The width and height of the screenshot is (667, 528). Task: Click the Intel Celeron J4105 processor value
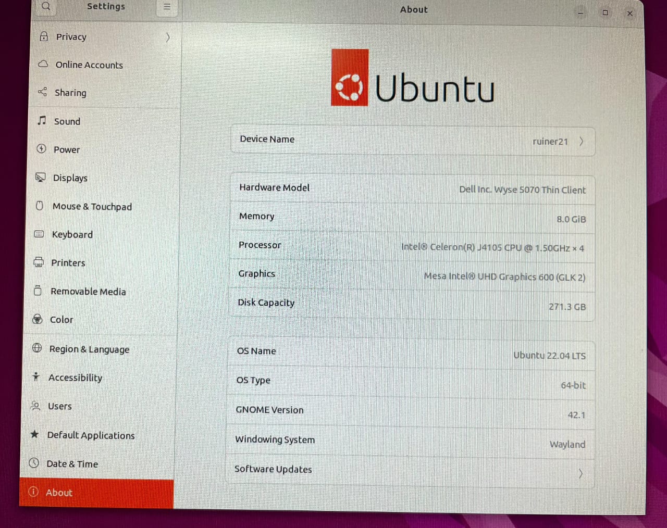point(492,247)
